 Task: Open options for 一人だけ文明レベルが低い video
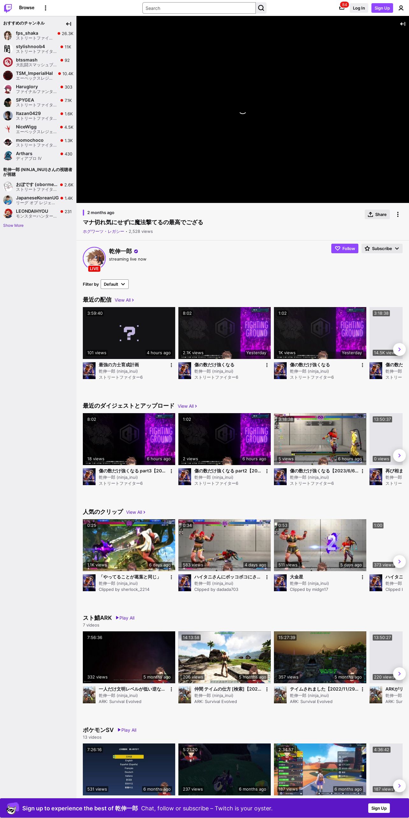click(171, 689)
